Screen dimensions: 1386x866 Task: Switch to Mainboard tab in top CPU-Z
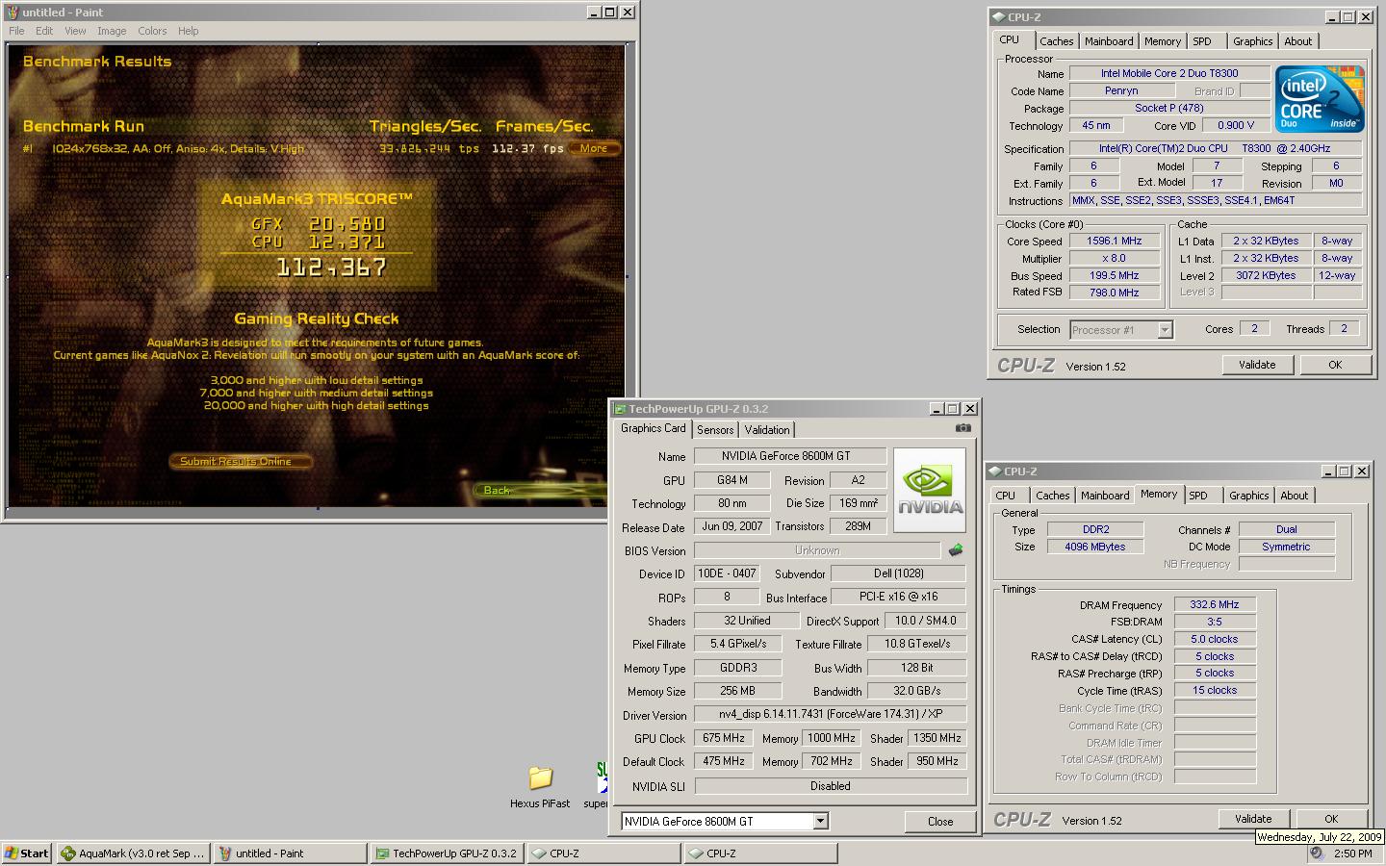click(x=1109, y=41)
